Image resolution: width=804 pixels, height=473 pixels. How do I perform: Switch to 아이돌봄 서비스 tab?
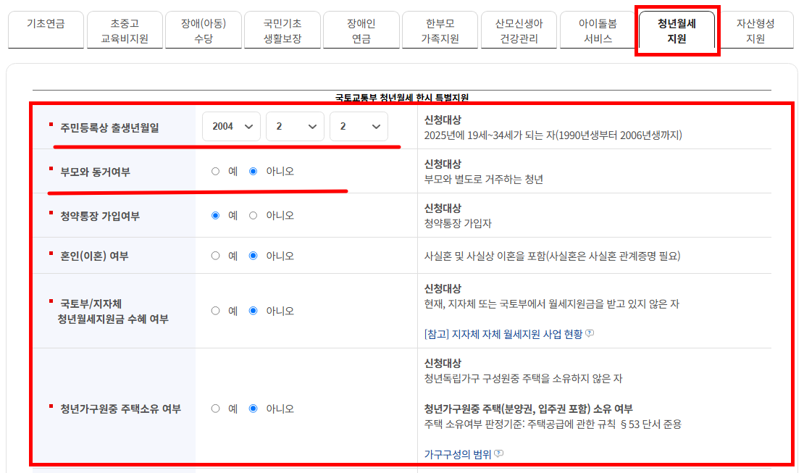point(598,30)
